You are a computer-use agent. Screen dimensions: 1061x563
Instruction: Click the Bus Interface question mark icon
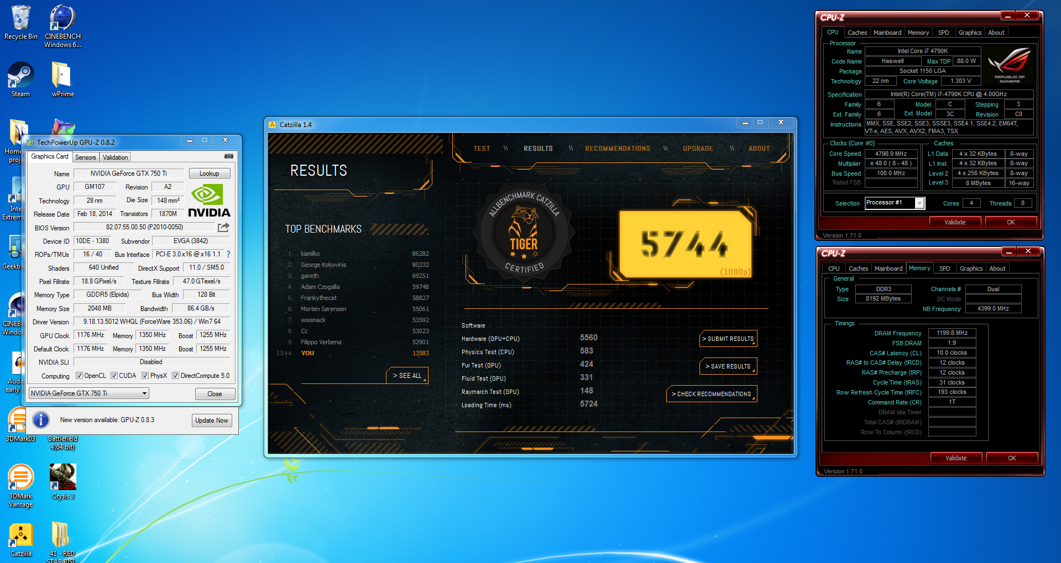(x=228, y=254)
